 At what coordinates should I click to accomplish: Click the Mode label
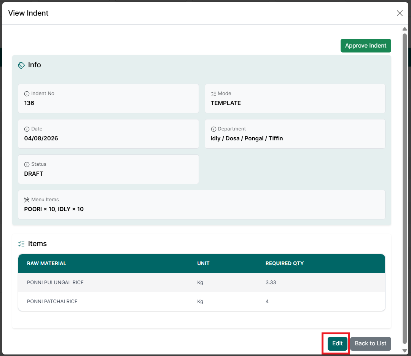[225, 94]
